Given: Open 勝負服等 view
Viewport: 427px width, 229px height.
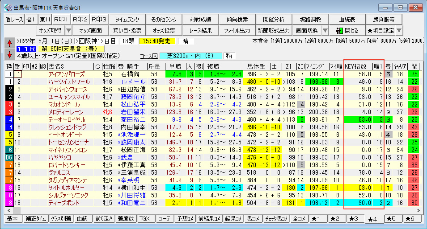Looking at the screenshot, I should pyautogui.click(x=384, y=20).
